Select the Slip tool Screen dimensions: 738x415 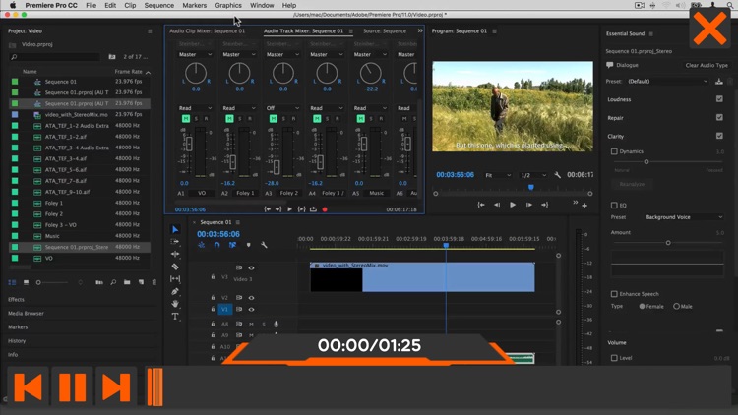pyautogui.click(x=175, y=278)
